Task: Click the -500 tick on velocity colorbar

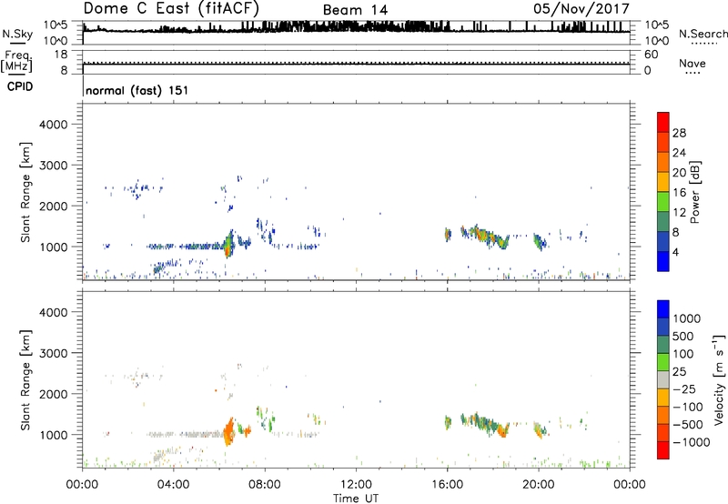Action: pos(688,425)
